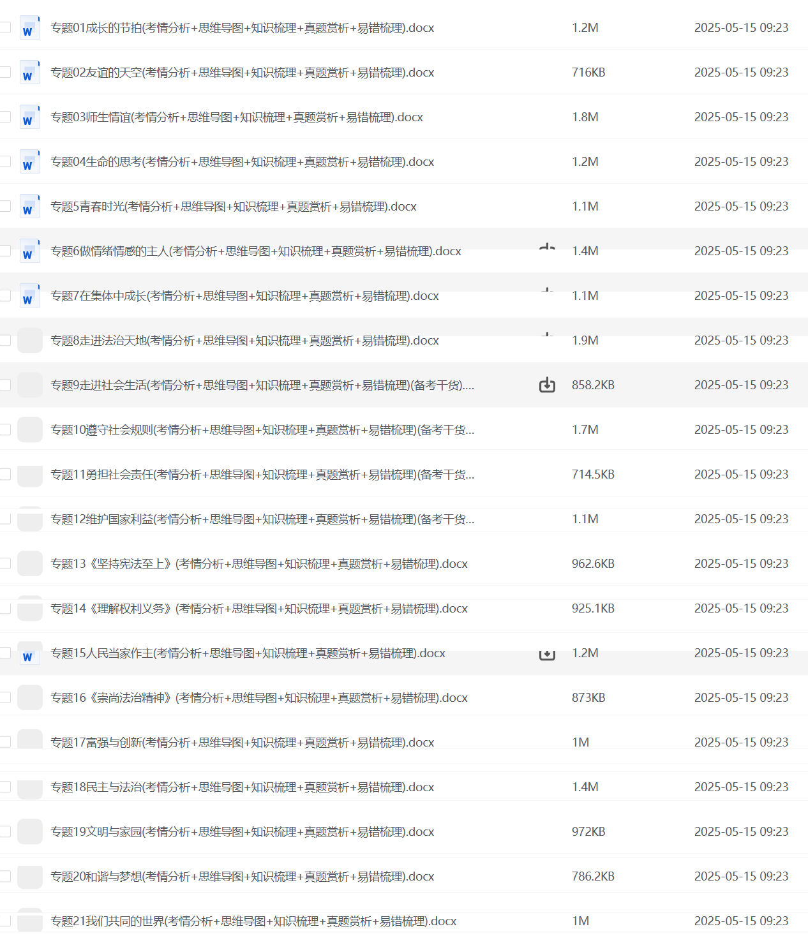This screenshot has width=808, height=952.
Task: Click the Word icon beside 专题02友谊的天空
Action: 29,73
